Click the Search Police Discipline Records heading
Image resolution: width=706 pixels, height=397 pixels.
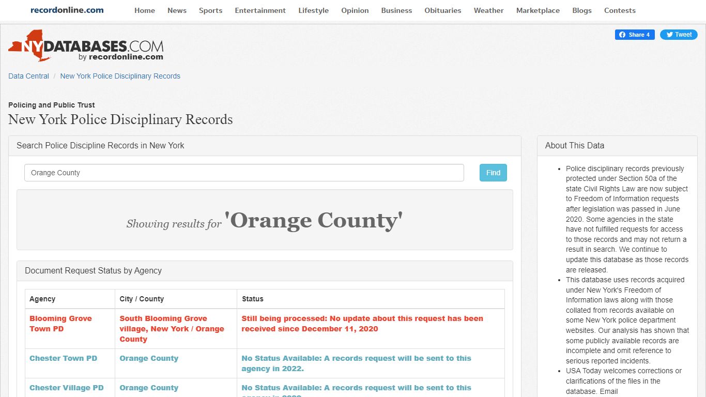pos(100,145)
